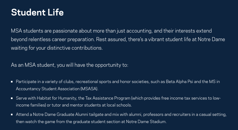
Task: Click the Student Life heading
Action: click(37, 12)
